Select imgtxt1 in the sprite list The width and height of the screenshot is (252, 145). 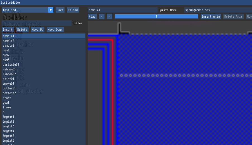tap(43, 117)
